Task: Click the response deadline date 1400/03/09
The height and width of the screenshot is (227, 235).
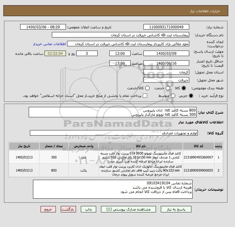Action: (166, 53)
